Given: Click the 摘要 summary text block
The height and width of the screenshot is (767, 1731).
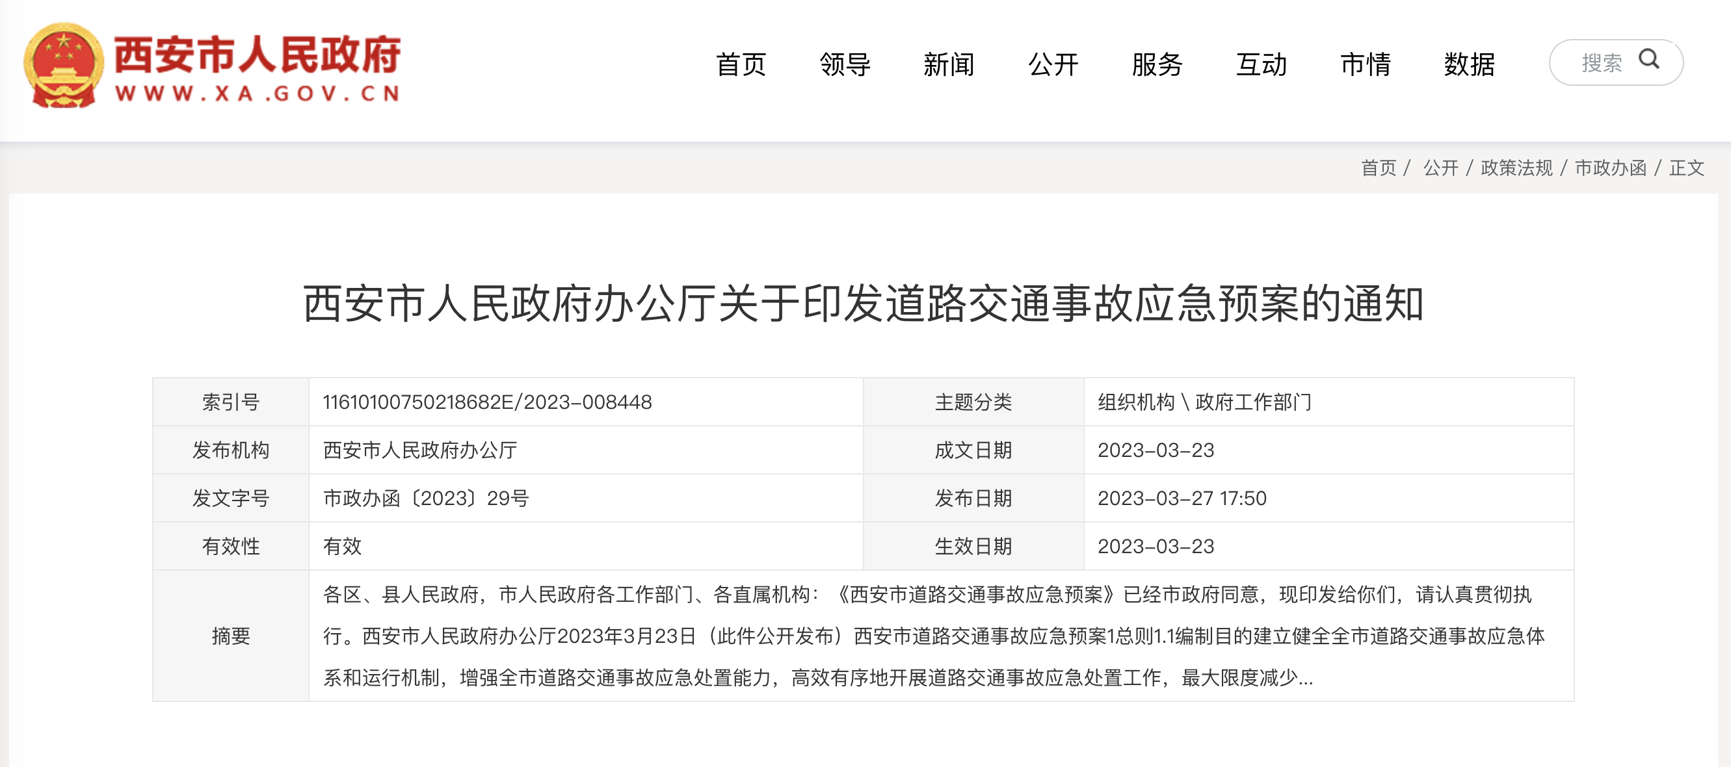Looking at the screenshot, I should (x=934, y=636).
